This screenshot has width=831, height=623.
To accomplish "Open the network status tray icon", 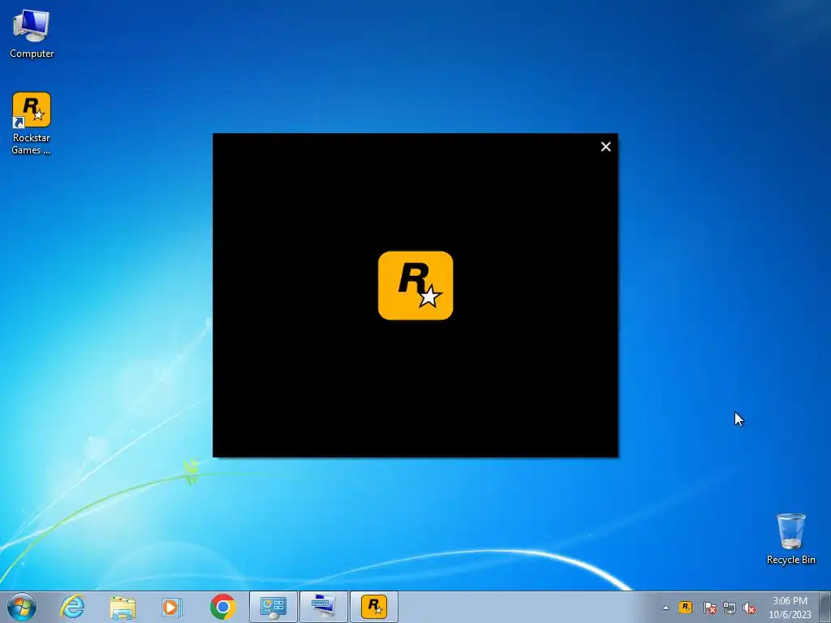I will coord(730,608).
